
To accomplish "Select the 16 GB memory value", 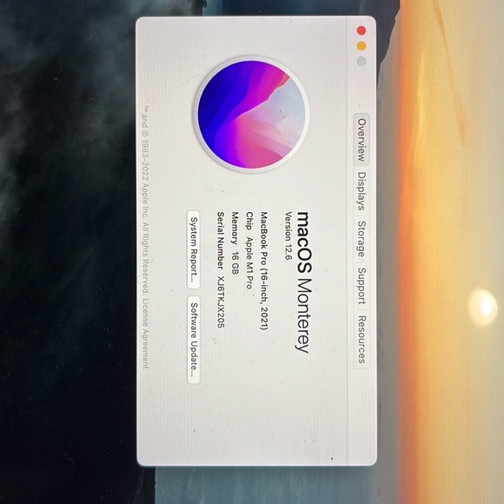I will point(235,262).
